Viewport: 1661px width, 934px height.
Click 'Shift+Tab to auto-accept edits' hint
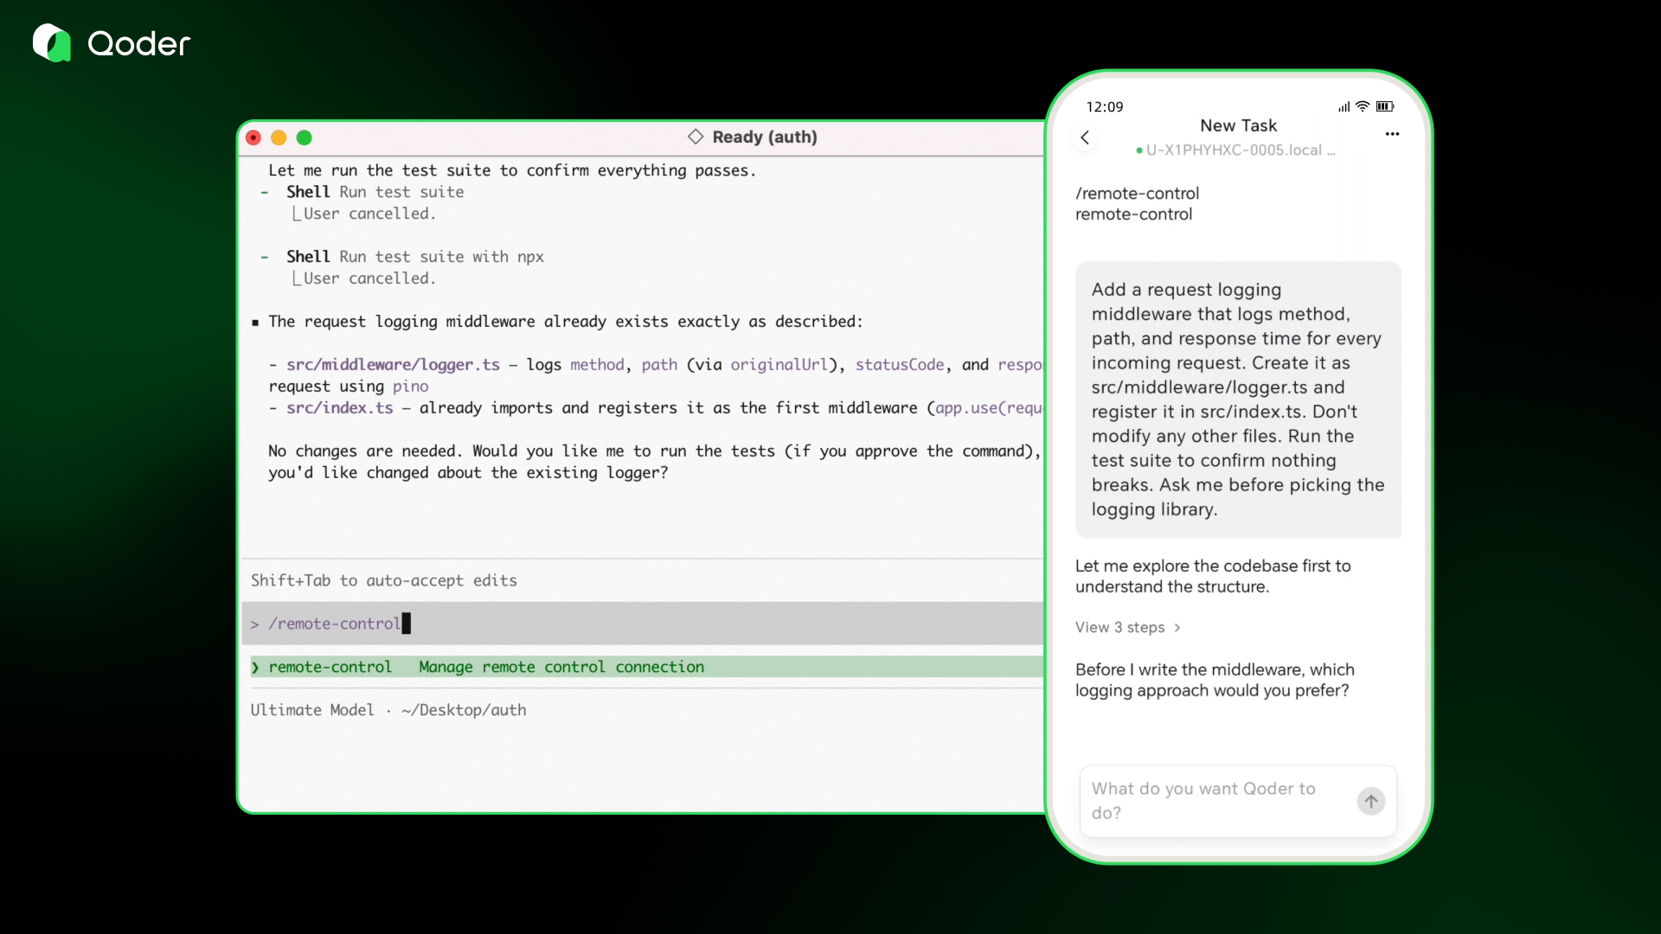pos(384,580)
